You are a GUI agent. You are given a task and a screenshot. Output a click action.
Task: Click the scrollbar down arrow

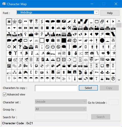point(119,80)
